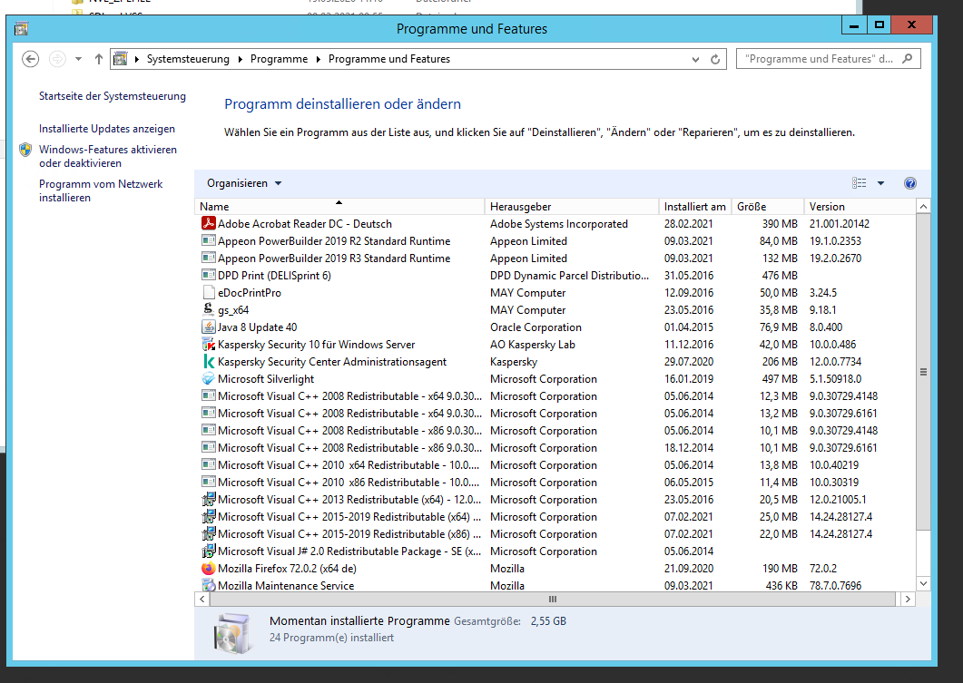Click the horizontal scrollbar below the list
Viewport: 963px width, 683px height.
(x=552, y=600)
